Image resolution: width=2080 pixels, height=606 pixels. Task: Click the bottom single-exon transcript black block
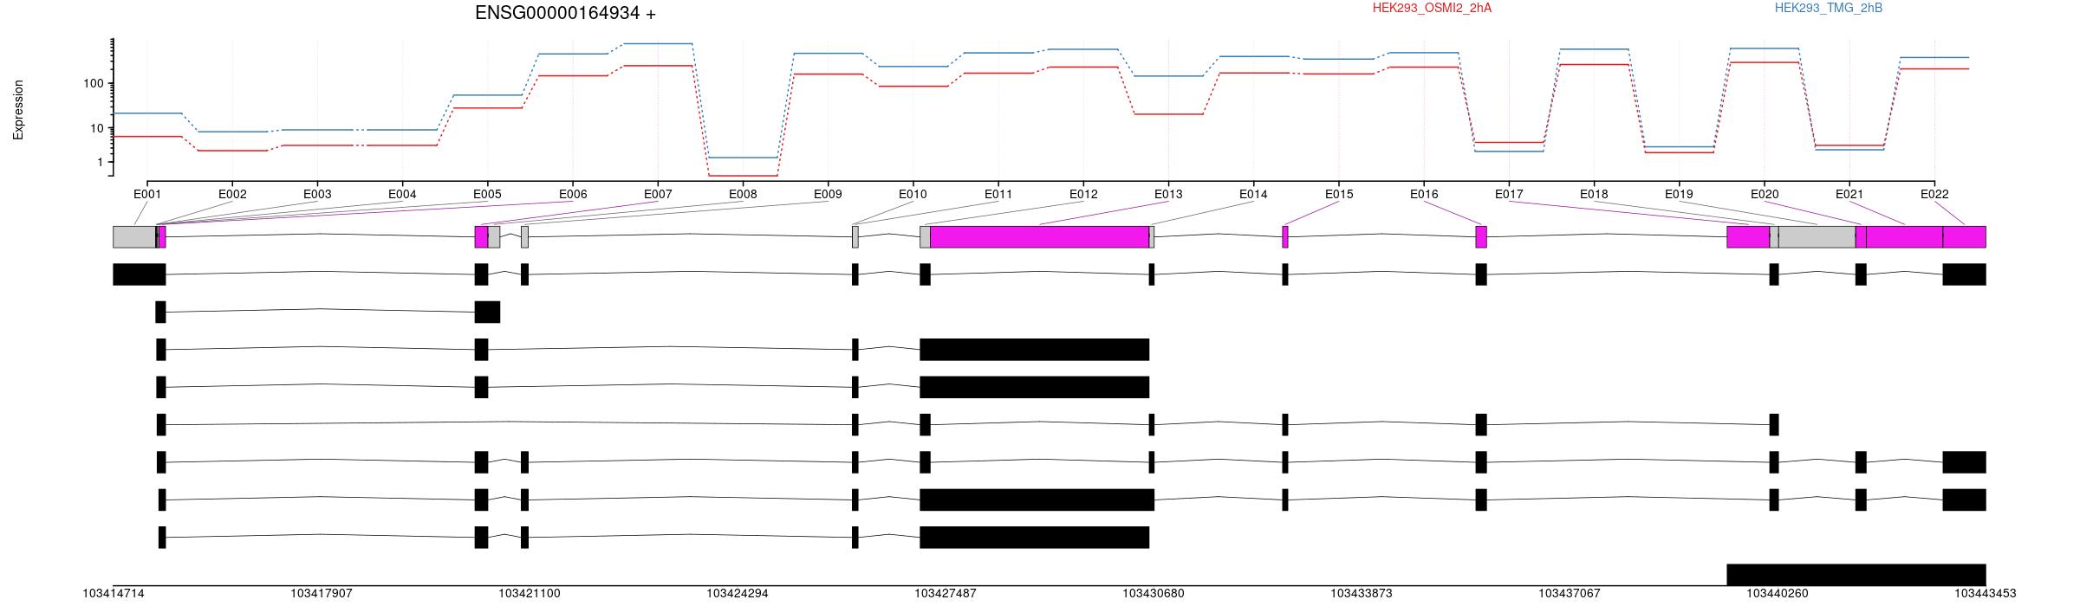click(1856, 575)
